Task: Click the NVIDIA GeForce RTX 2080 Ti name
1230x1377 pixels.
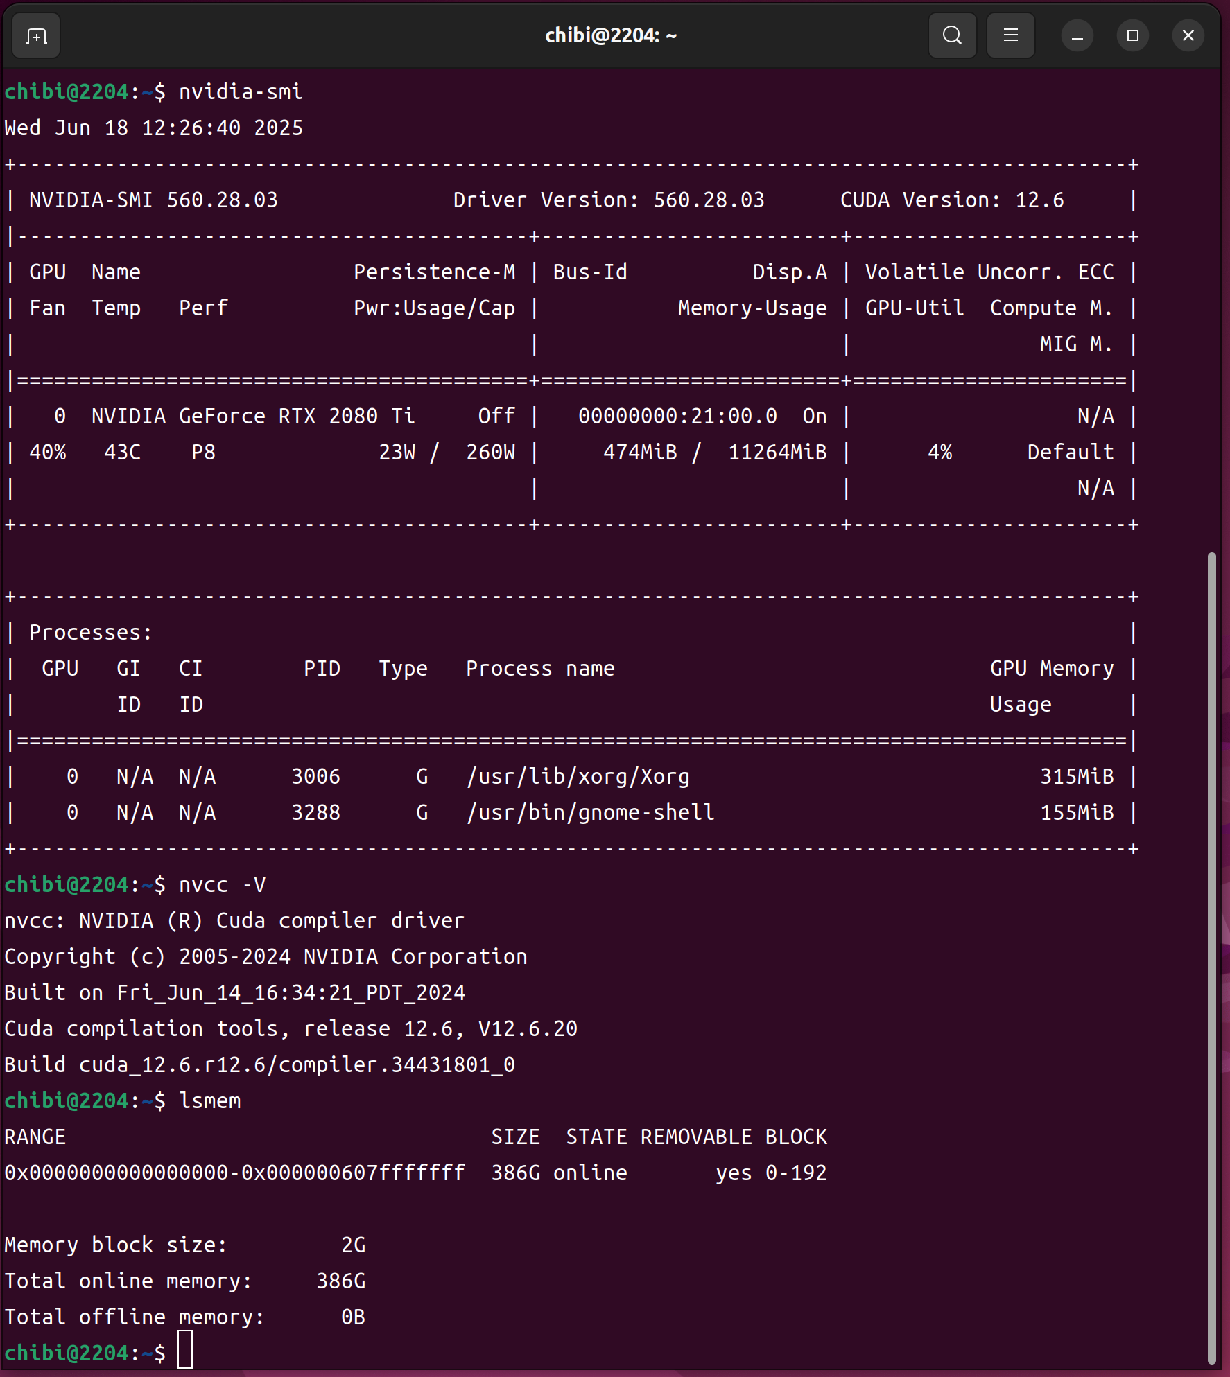Action: coord(252,416)
